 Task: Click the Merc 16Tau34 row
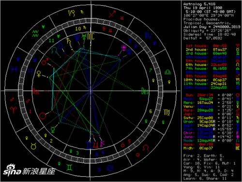[x=212, y=103]
